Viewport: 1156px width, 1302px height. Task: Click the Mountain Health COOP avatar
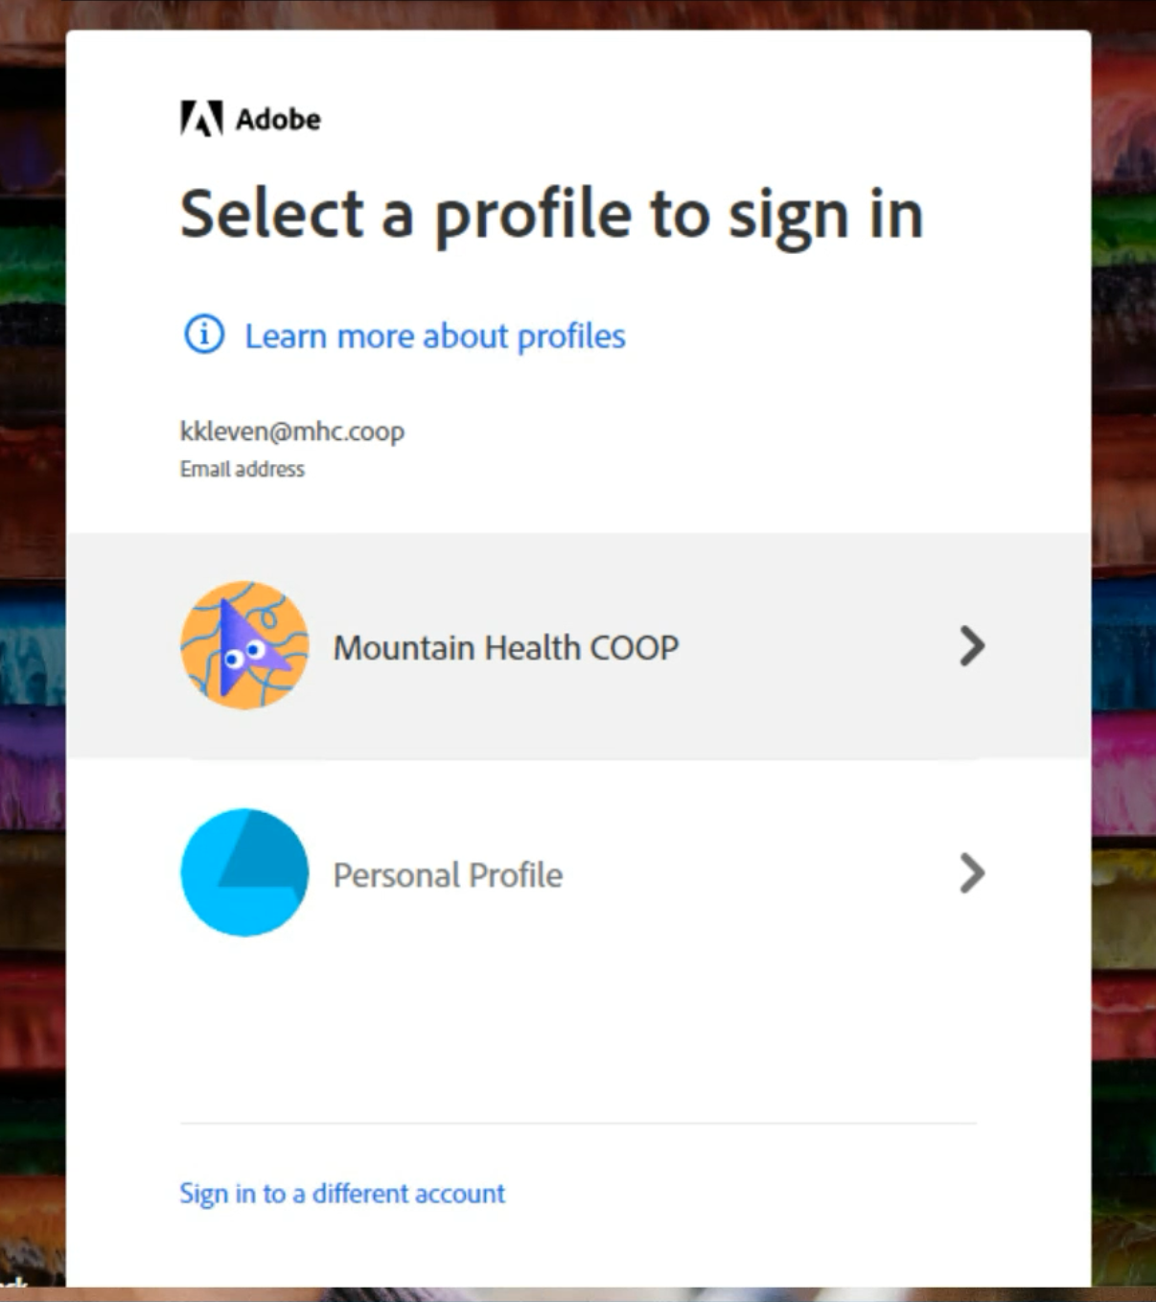[244, 645]
